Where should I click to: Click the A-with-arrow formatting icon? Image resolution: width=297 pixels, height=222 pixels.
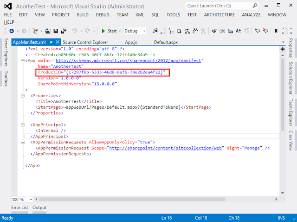pos(238,31)
